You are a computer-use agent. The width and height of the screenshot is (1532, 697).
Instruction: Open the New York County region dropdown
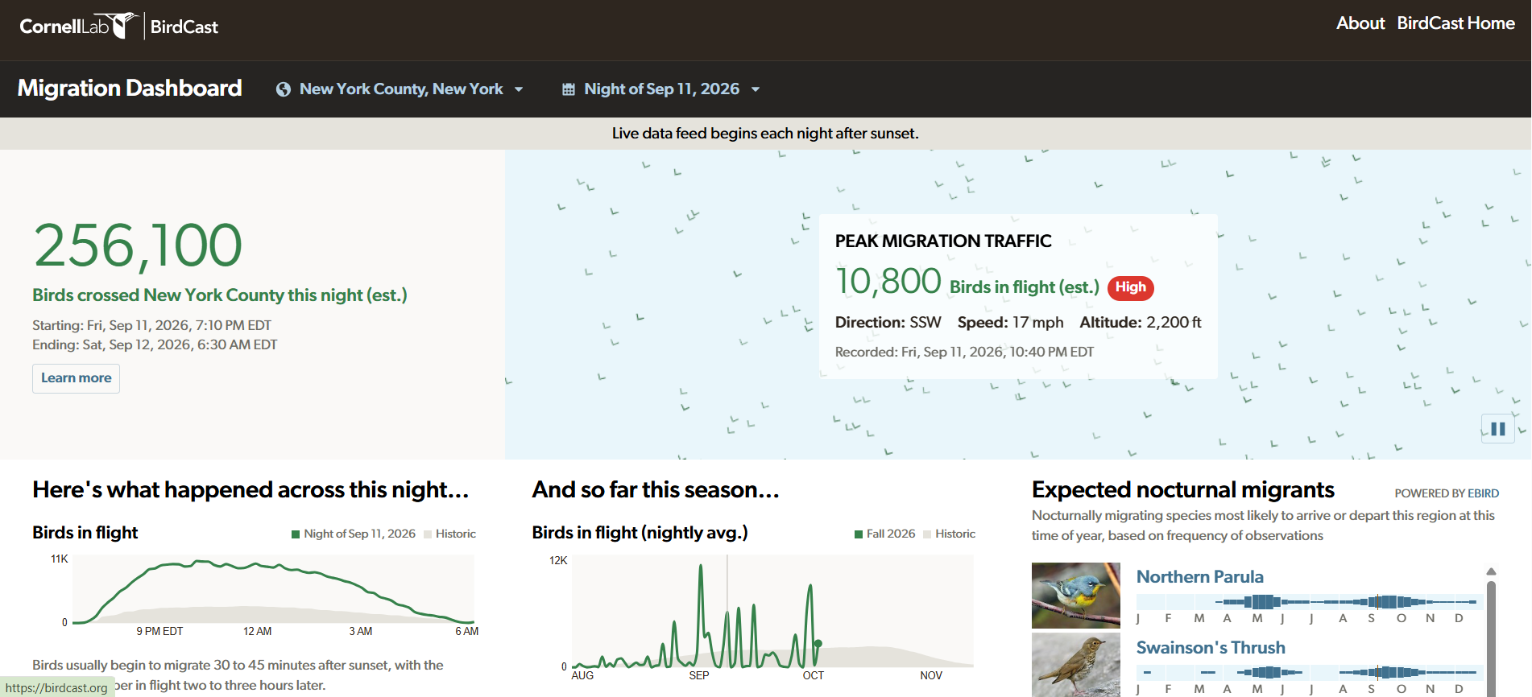click(400, 89)
